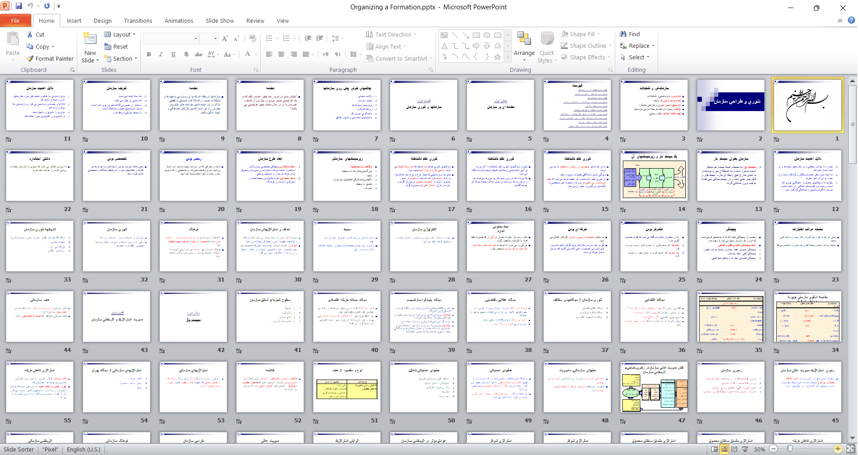Click the Save icon in Quick Access toolbar
The image size is (859, 455).
click(19, 6)
